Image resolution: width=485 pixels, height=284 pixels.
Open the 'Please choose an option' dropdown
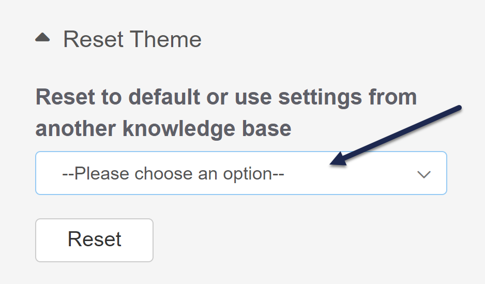coord(241,173)
